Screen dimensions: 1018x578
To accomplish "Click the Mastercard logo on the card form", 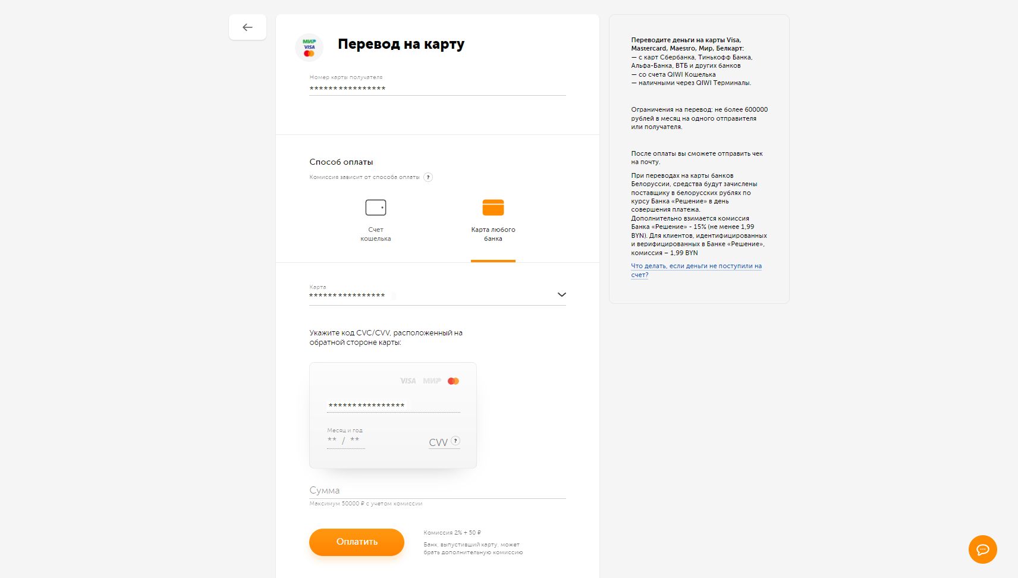I will 453,381.
